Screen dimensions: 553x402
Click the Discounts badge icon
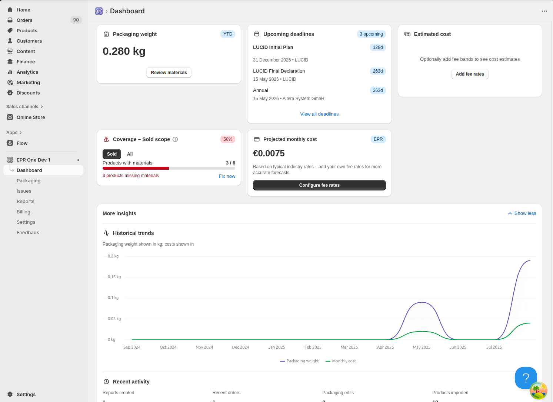pos(10,93)
